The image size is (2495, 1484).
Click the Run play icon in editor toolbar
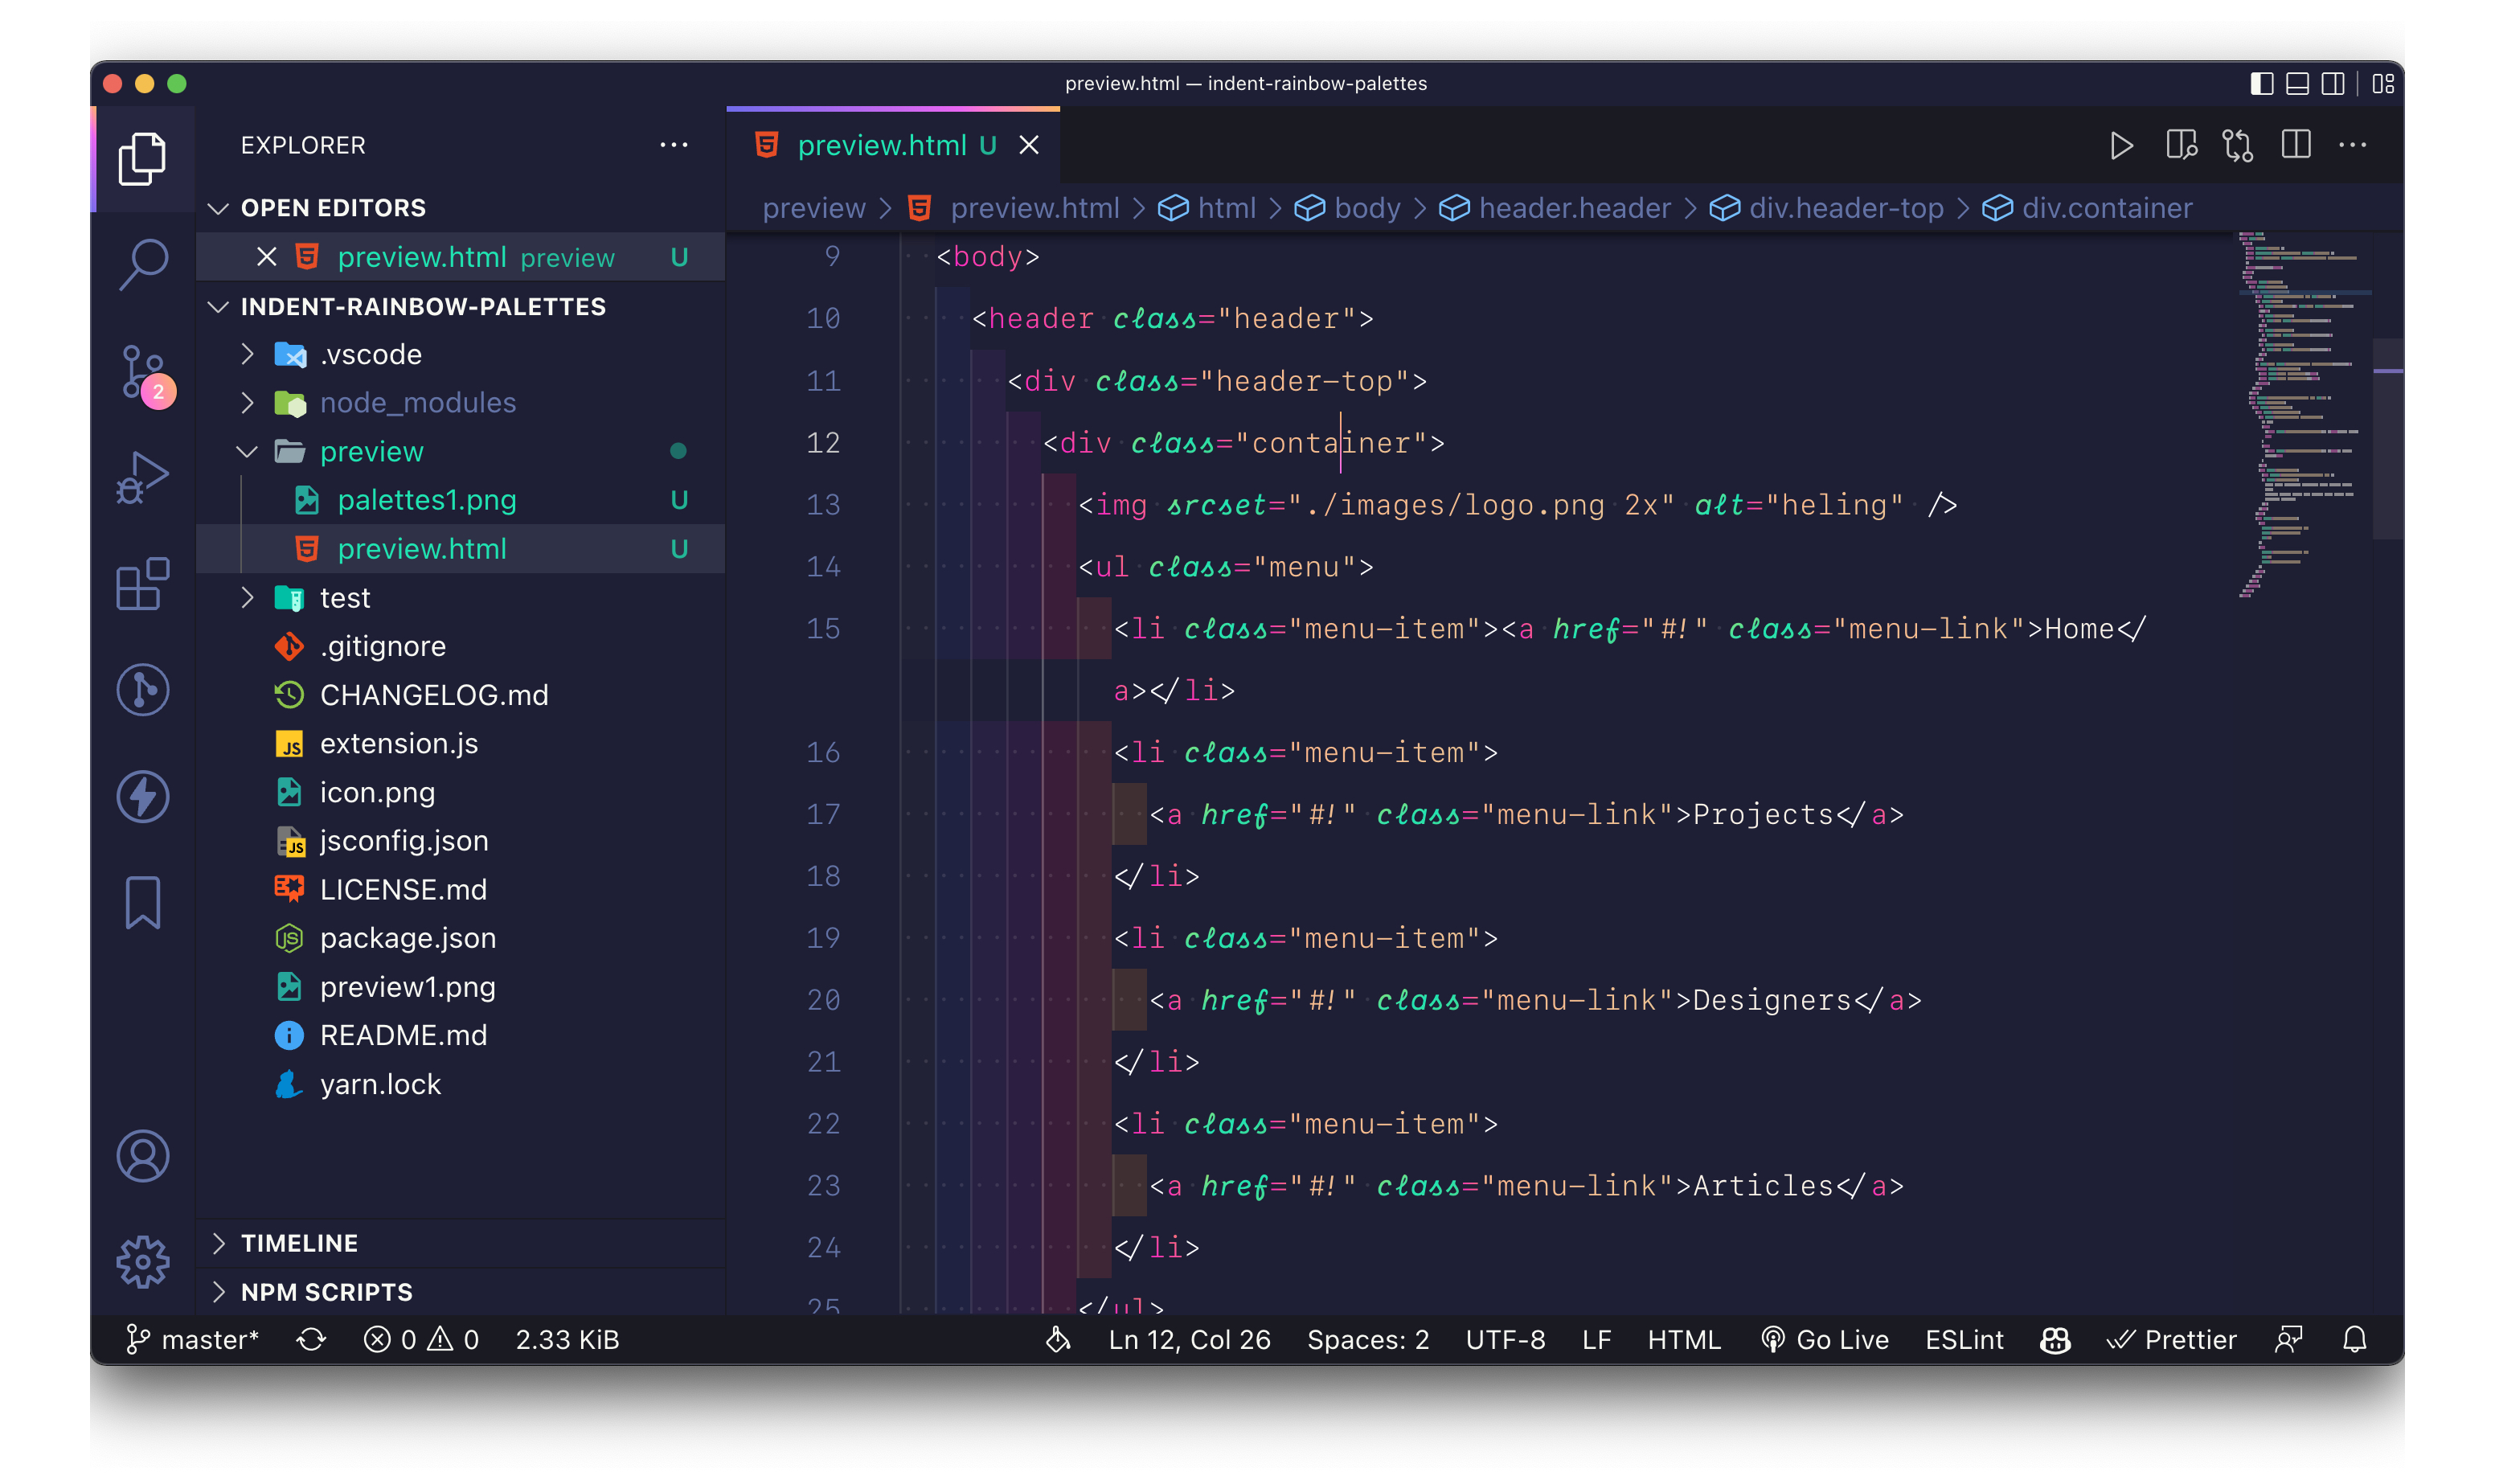[x=2120, y=146]
